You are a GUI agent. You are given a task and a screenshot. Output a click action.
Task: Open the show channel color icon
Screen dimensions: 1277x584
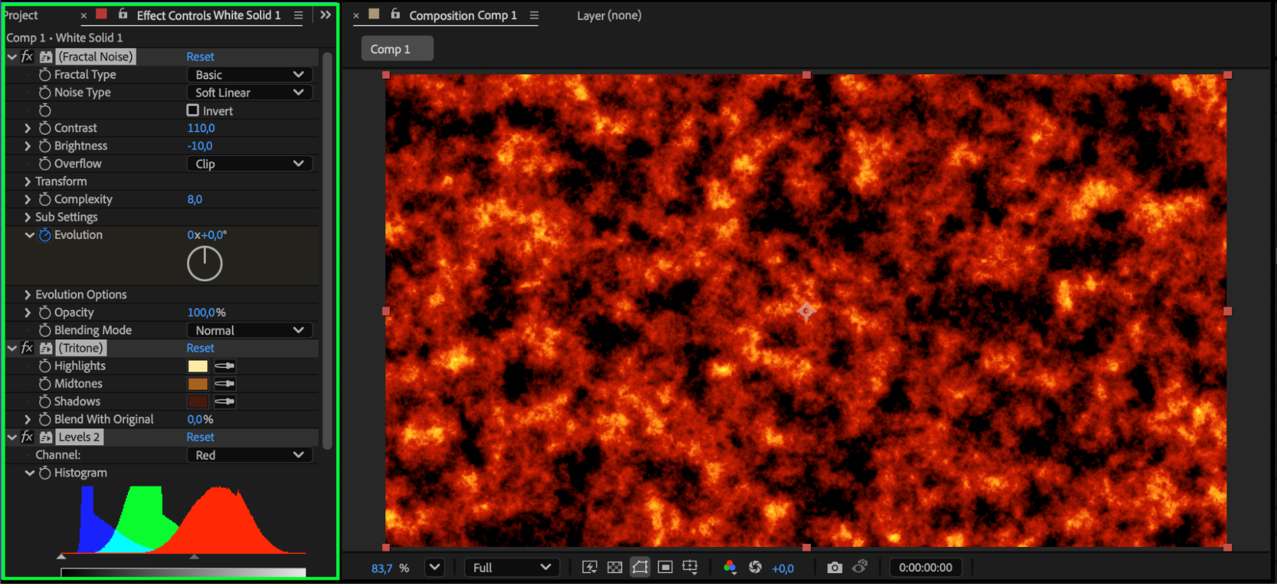click(730, 567)
